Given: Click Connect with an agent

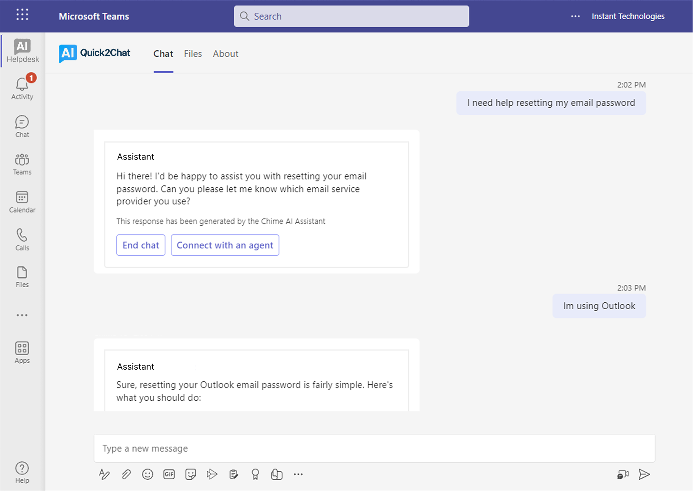Looking at the screenshot, I should click(x=225, y=245).
